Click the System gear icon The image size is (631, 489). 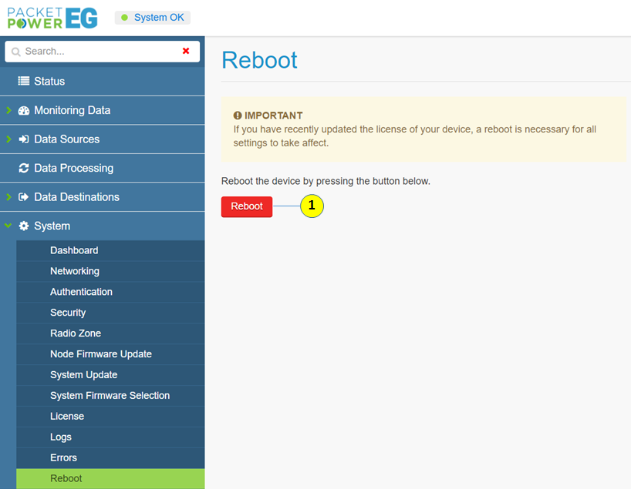pyautogui.click(x=24, y=226)
